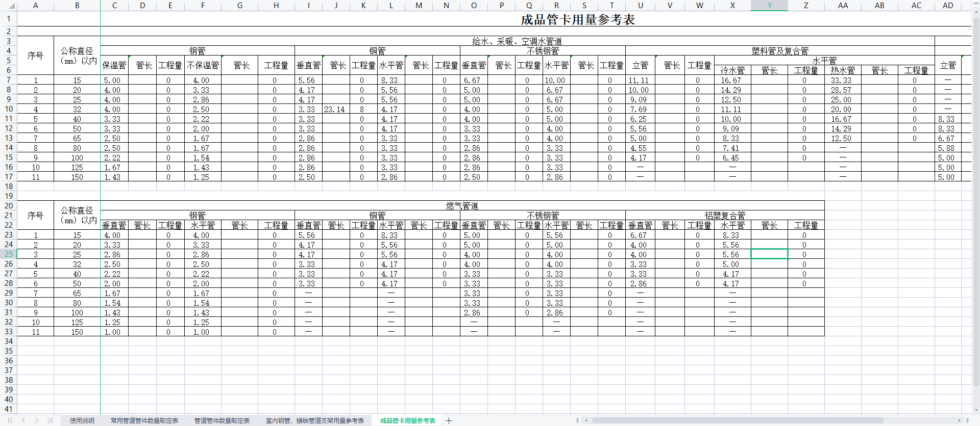Go to the previous sheet using the arrow
This screenshot has width=980, height=426.
point(23,420)
